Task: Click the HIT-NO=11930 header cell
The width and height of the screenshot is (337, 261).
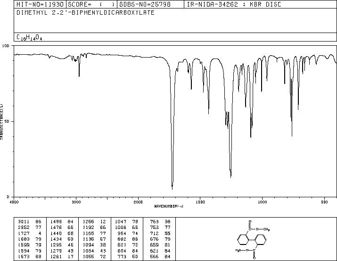Action: [x=40, y=4]
